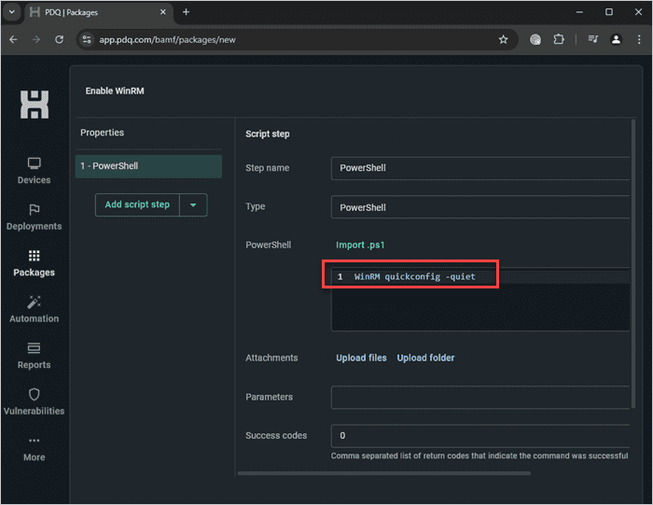Click the Enable WinRM package title
Viewport: 653px width, 505px height.
[115, 91]
